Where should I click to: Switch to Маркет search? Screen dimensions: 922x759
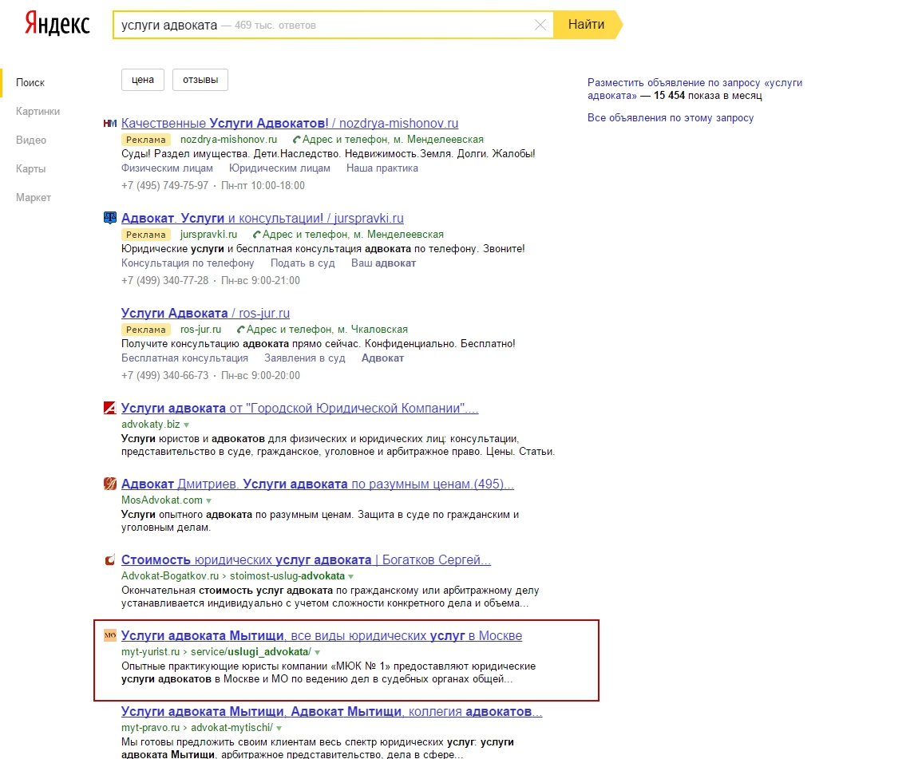coord(34,198)
